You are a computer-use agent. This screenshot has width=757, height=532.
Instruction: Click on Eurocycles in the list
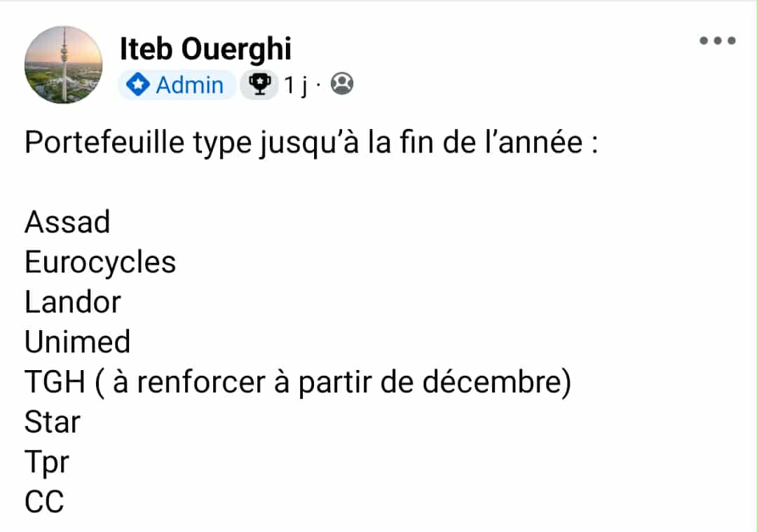tap(100, 262)
